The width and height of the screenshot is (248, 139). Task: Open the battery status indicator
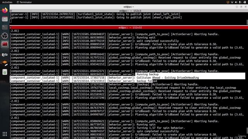[245, 2]
